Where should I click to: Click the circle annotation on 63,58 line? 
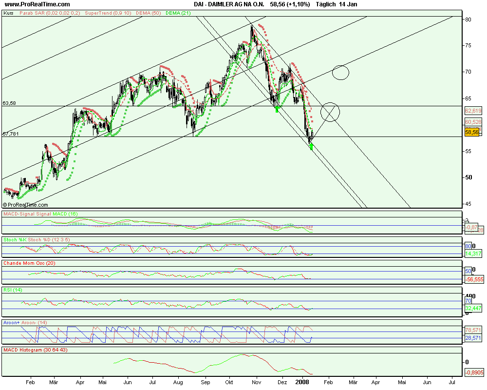click(x=330, y=112)
